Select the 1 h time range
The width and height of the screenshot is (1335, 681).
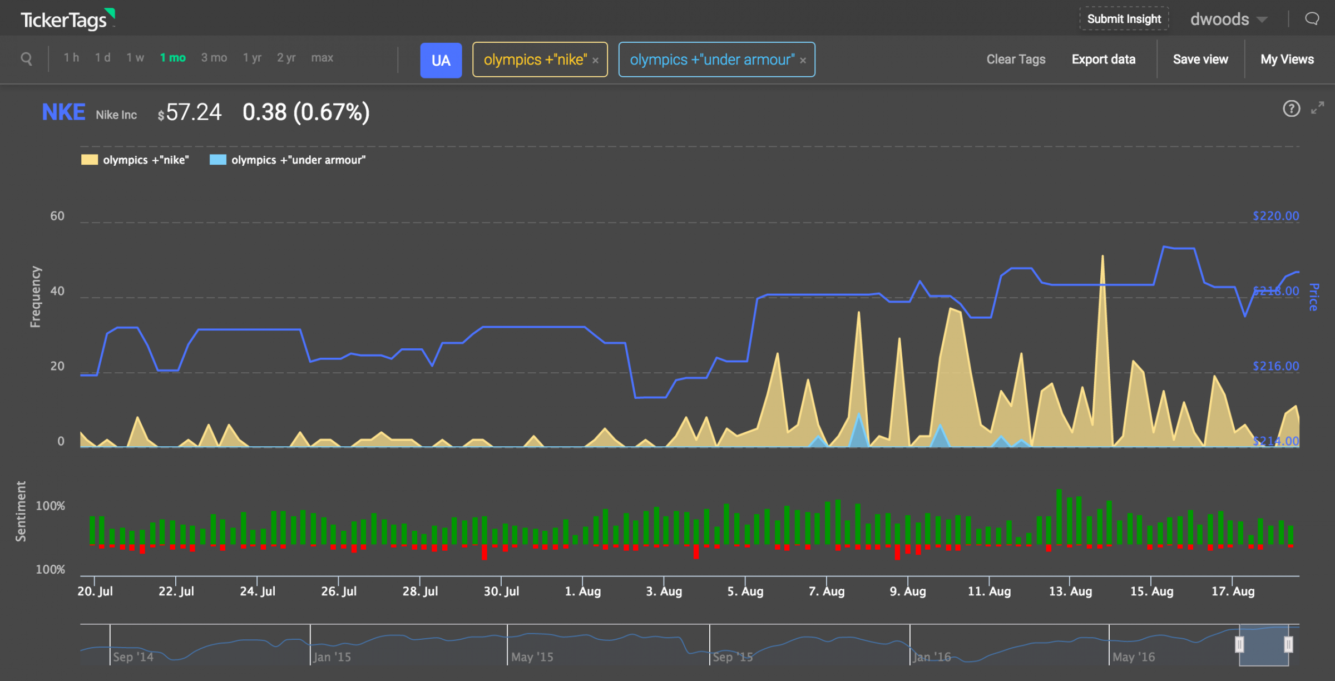click(71, 58)
